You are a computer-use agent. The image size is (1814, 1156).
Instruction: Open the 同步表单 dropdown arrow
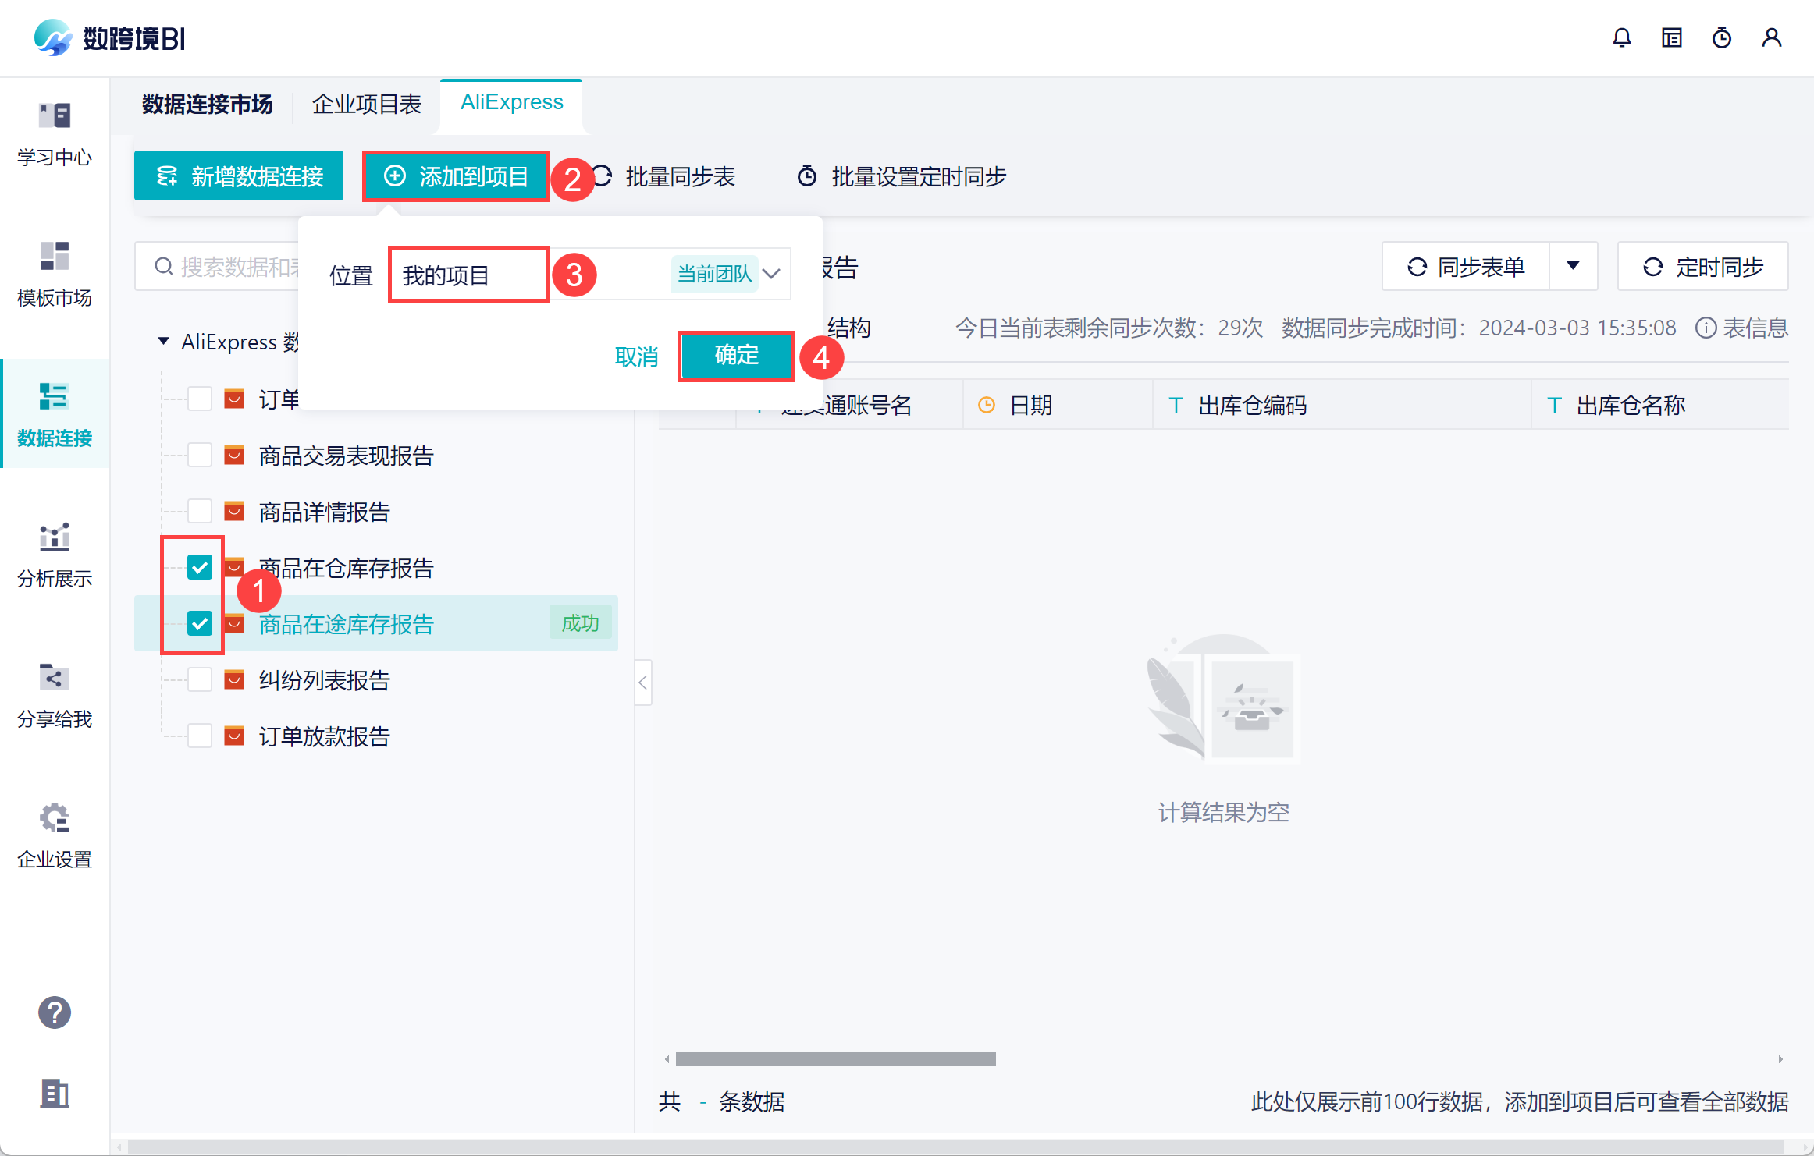[1574, 266]
